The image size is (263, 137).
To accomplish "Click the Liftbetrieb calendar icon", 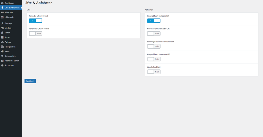I will tap(2, 17).
